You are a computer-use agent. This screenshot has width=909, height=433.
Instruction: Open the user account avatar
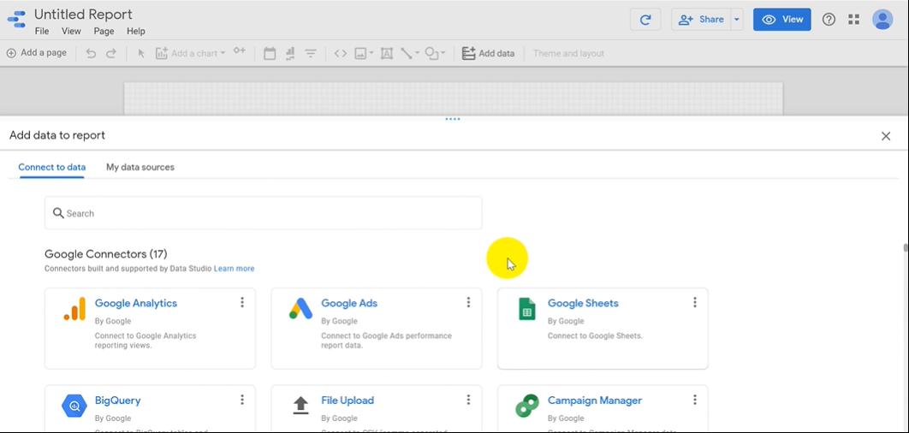pos(882,20)
